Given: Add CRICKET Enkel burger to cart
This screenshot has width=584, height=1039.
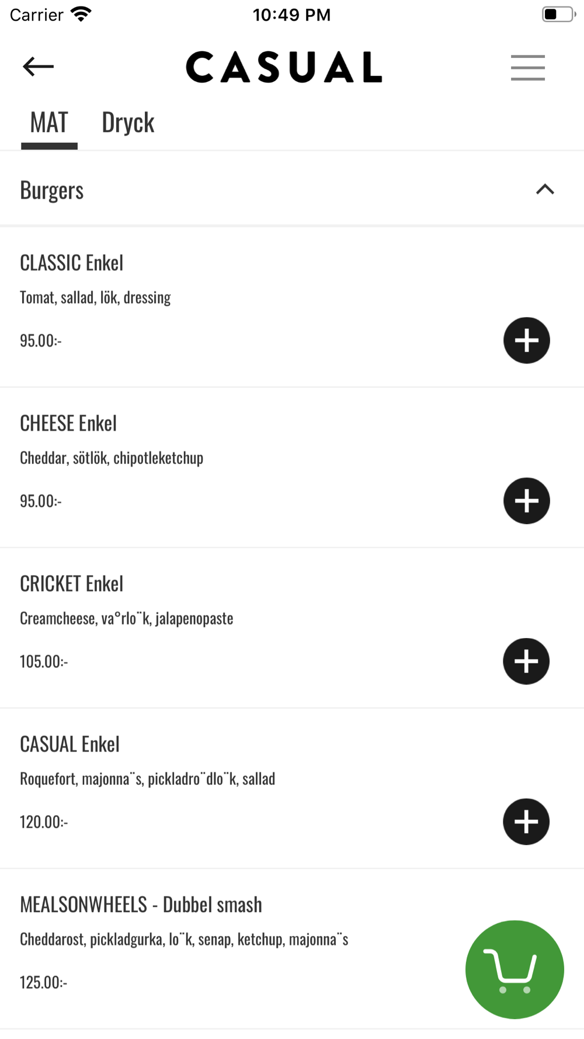Looking at the screenshot, I should point(526,662).
